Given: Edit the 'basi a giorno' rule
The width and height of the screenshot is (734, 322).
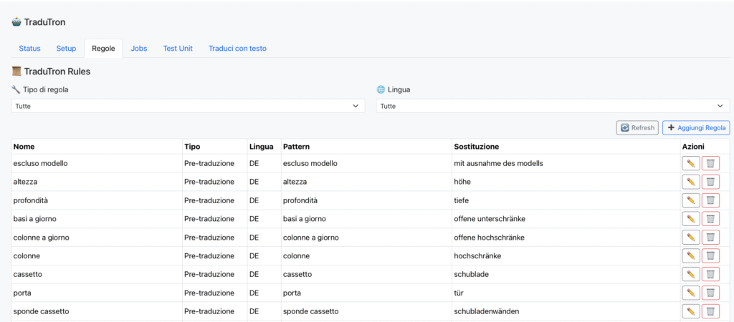Looking at the screenshot, I should (x=690, y=219).
